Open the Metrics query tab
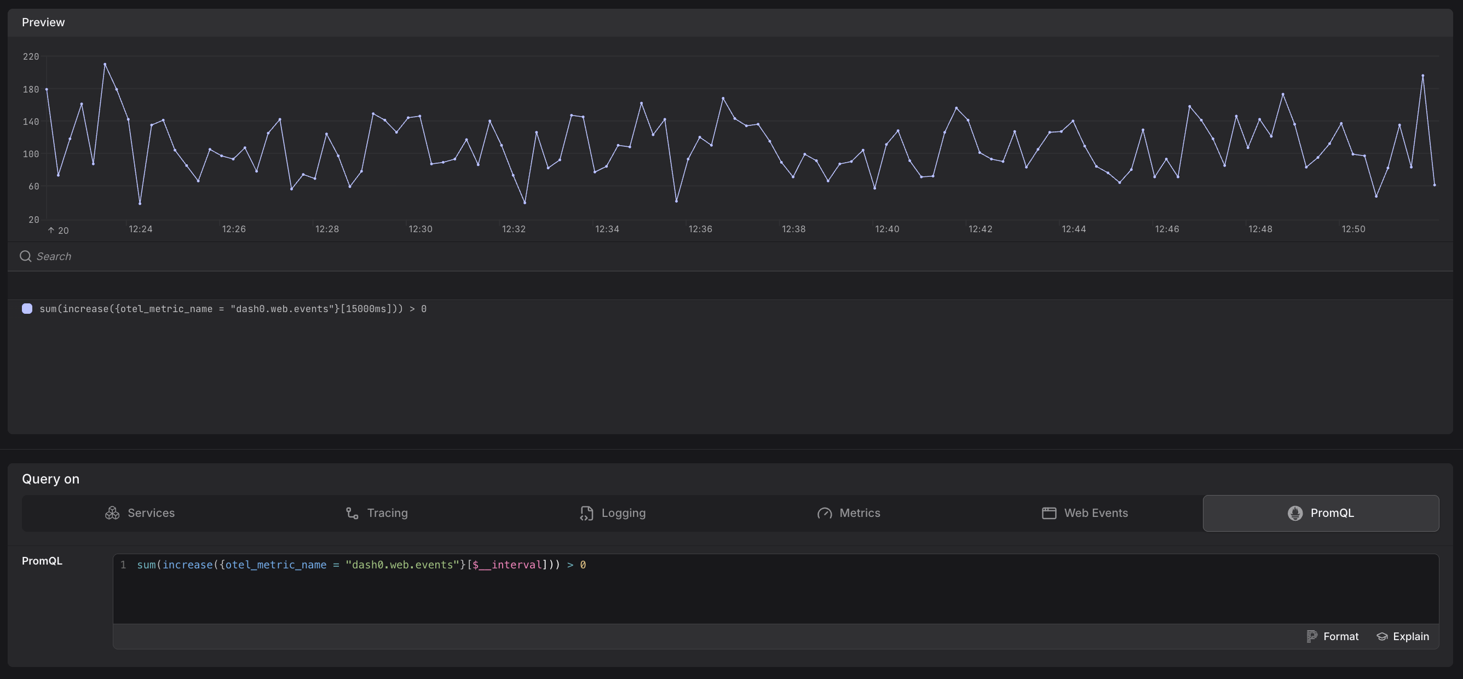Screen dimensions: 1463x679 click(x=859, y=513)
